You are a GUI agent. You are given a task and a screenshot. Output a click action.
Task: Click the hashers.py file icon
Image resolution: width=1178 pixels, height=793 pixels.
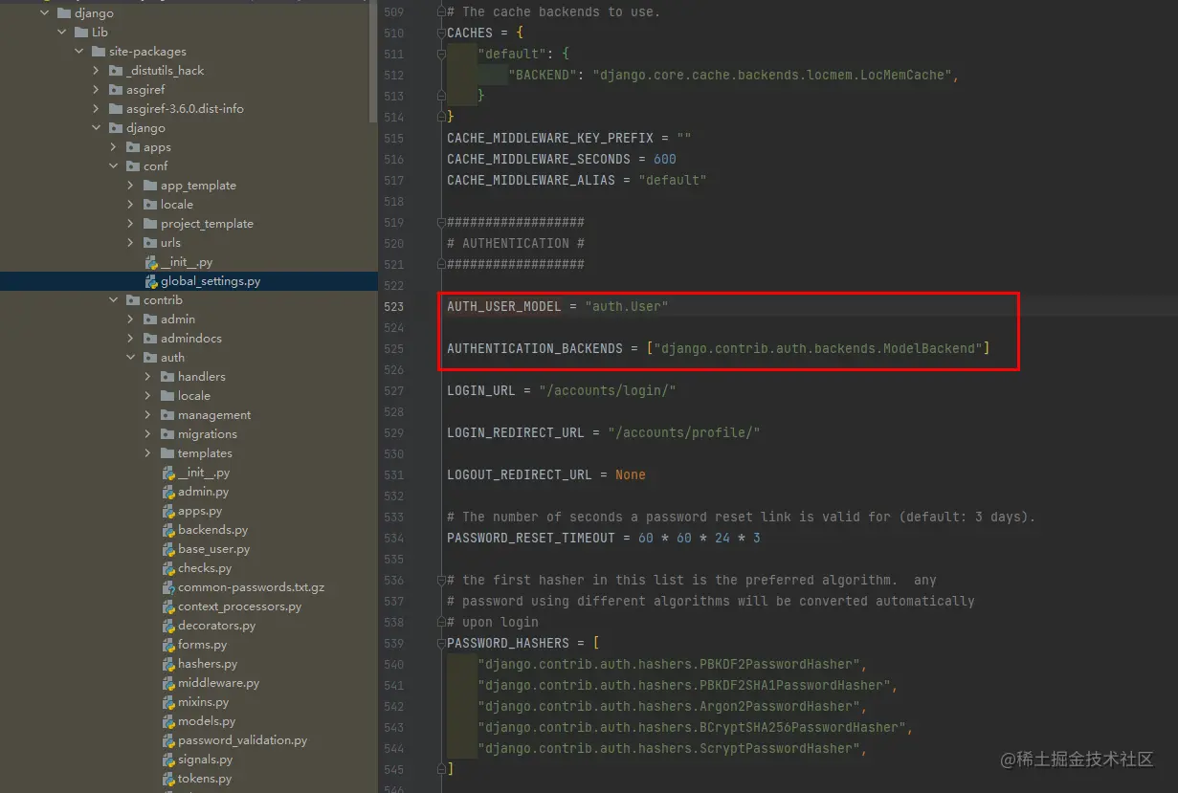click(168, 664)
